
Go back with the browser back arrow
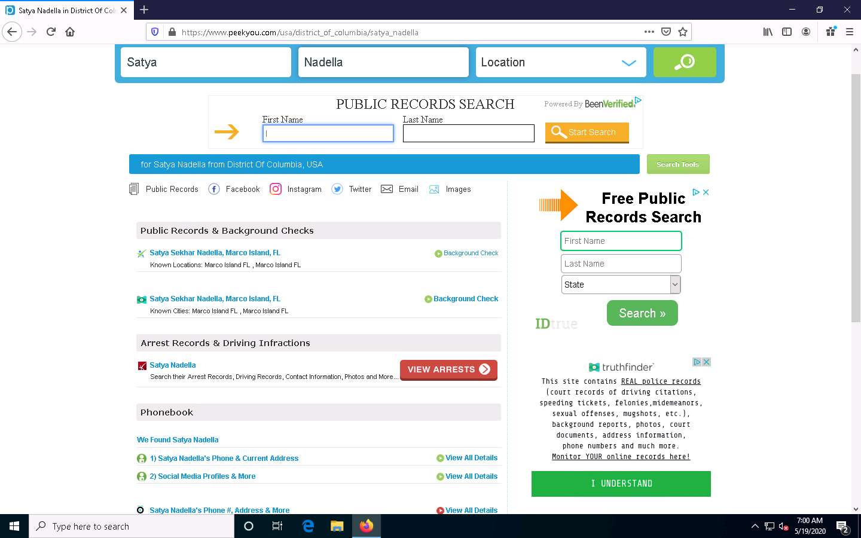12,32
